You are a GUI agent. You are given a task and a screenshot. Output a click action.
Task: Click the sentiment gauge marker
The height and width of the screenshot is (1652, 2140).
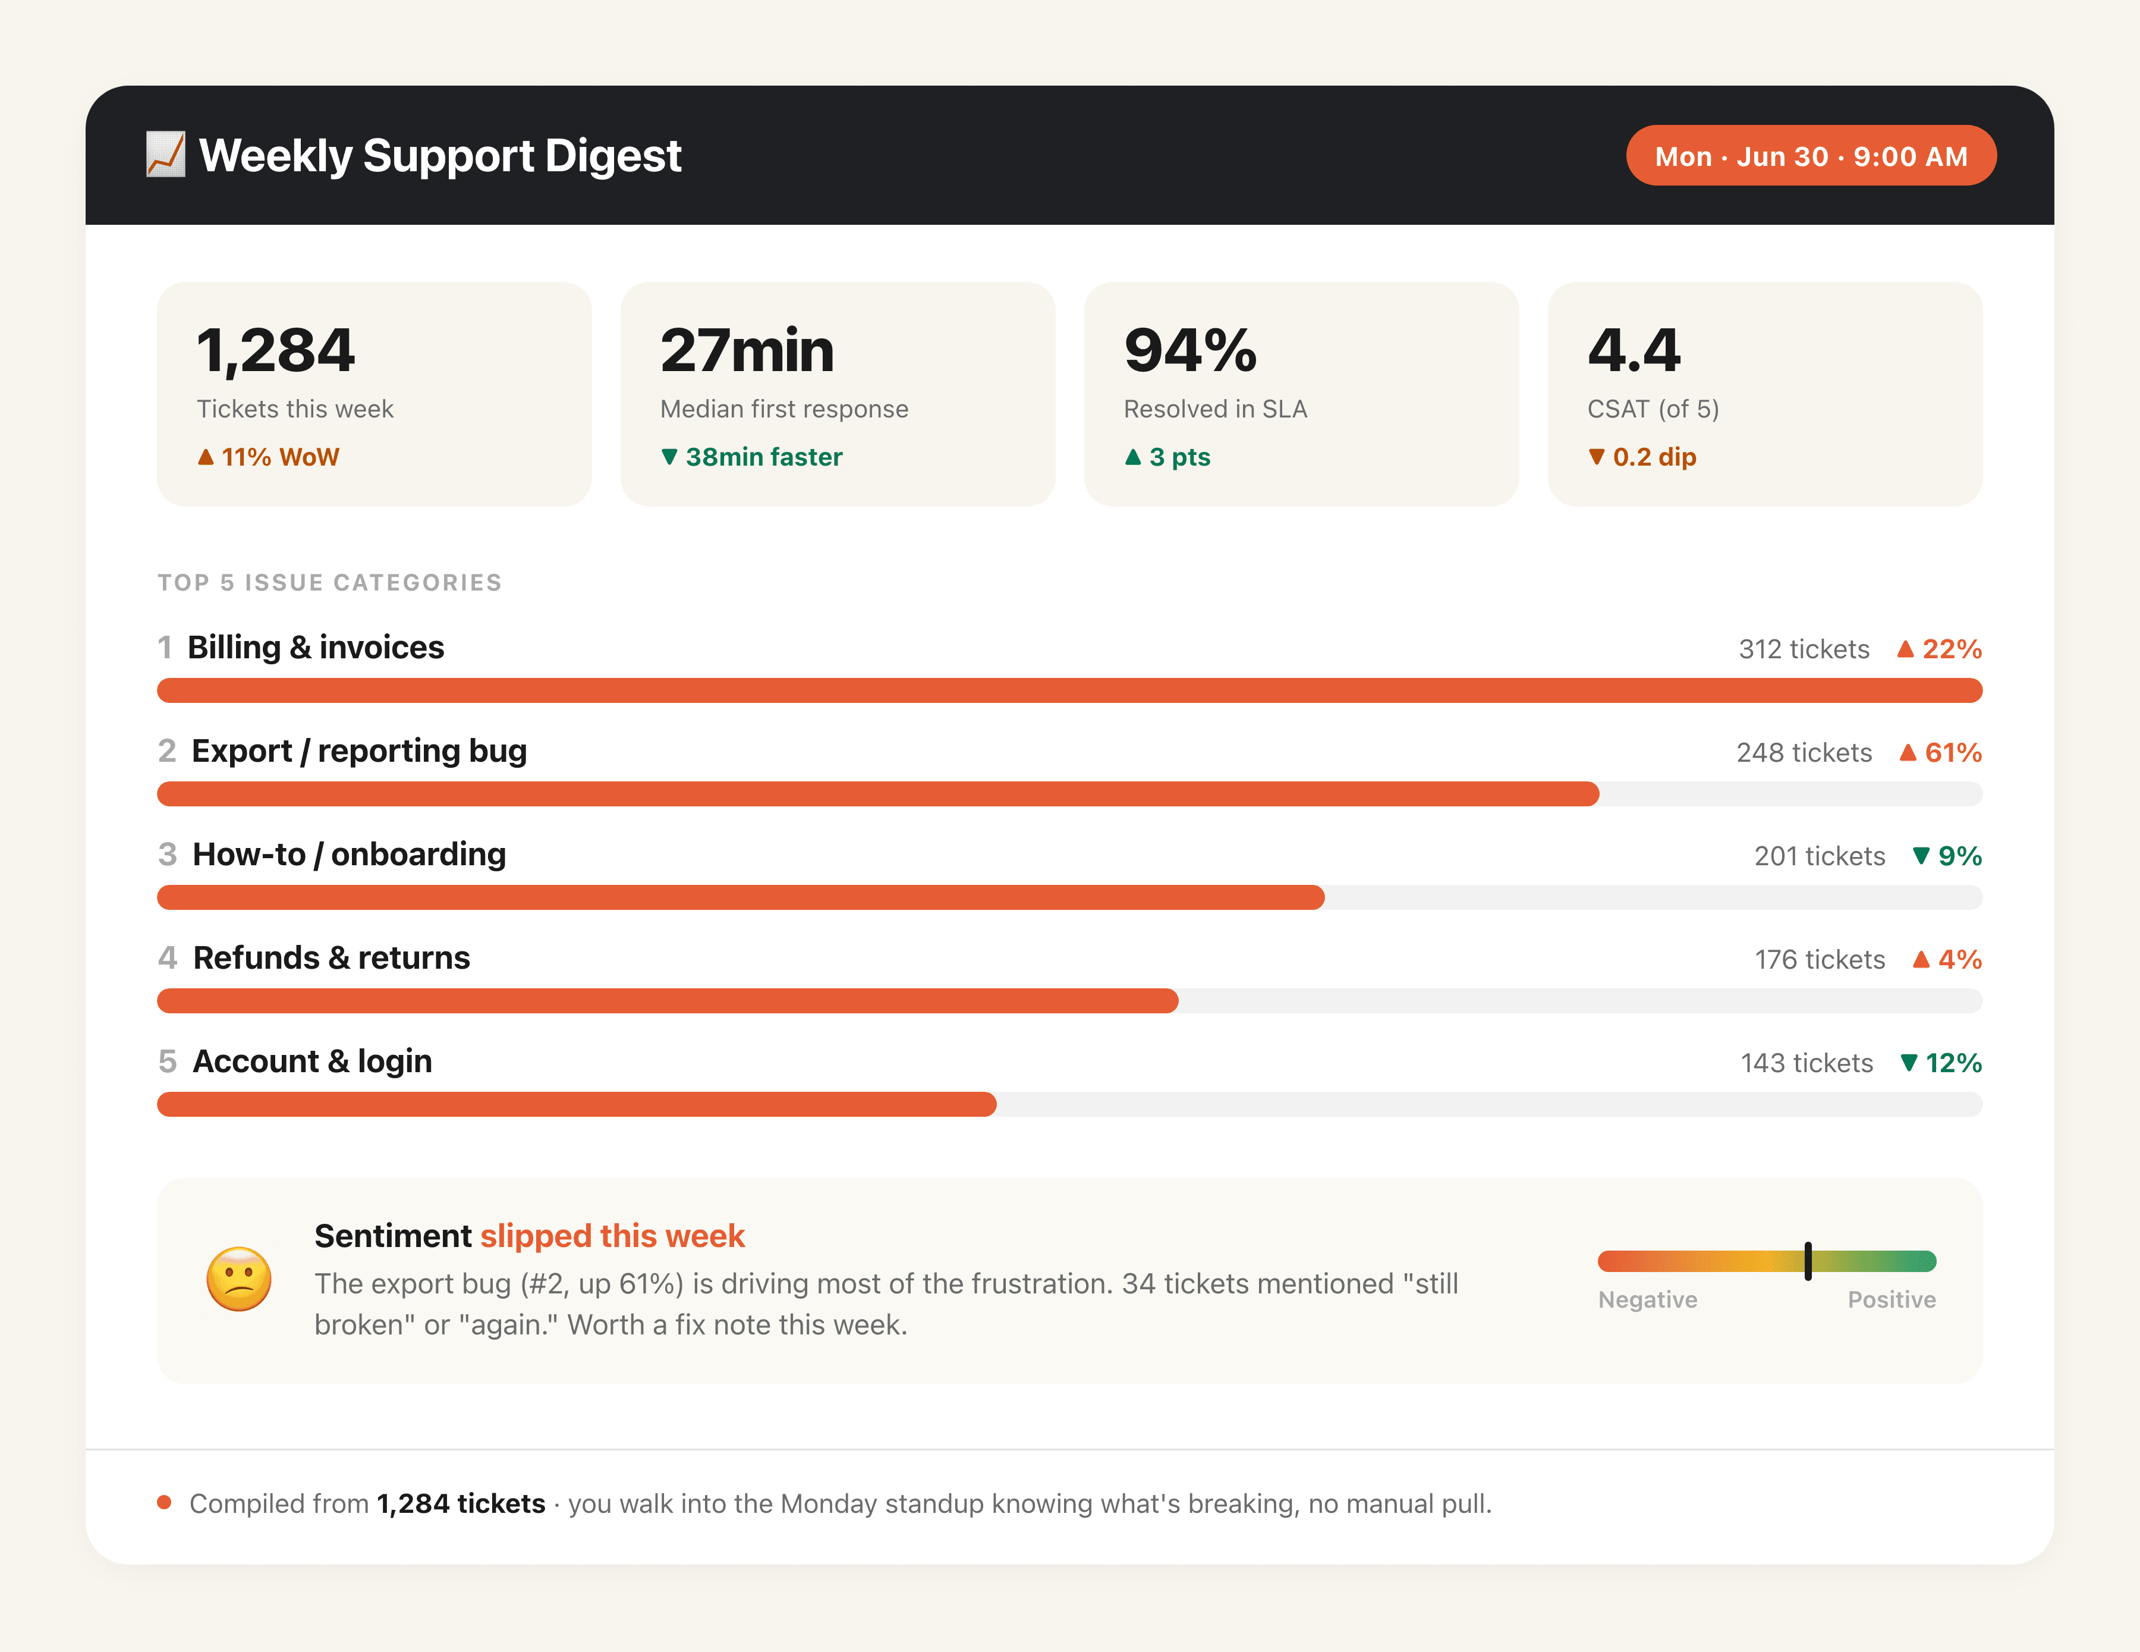(x=1808, y=1261)
